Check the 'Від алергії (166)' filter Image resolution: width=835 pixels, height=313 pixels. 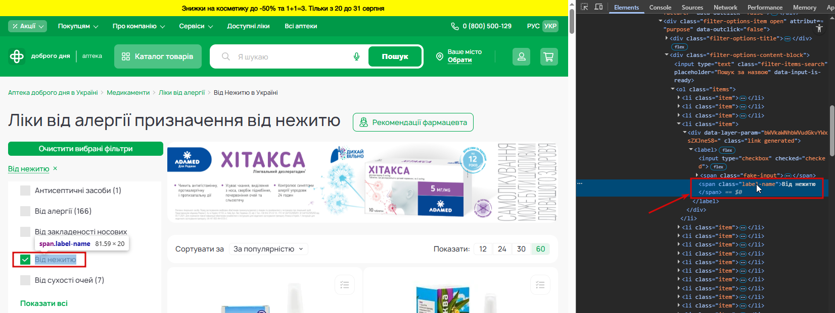[x=25, y=211]
